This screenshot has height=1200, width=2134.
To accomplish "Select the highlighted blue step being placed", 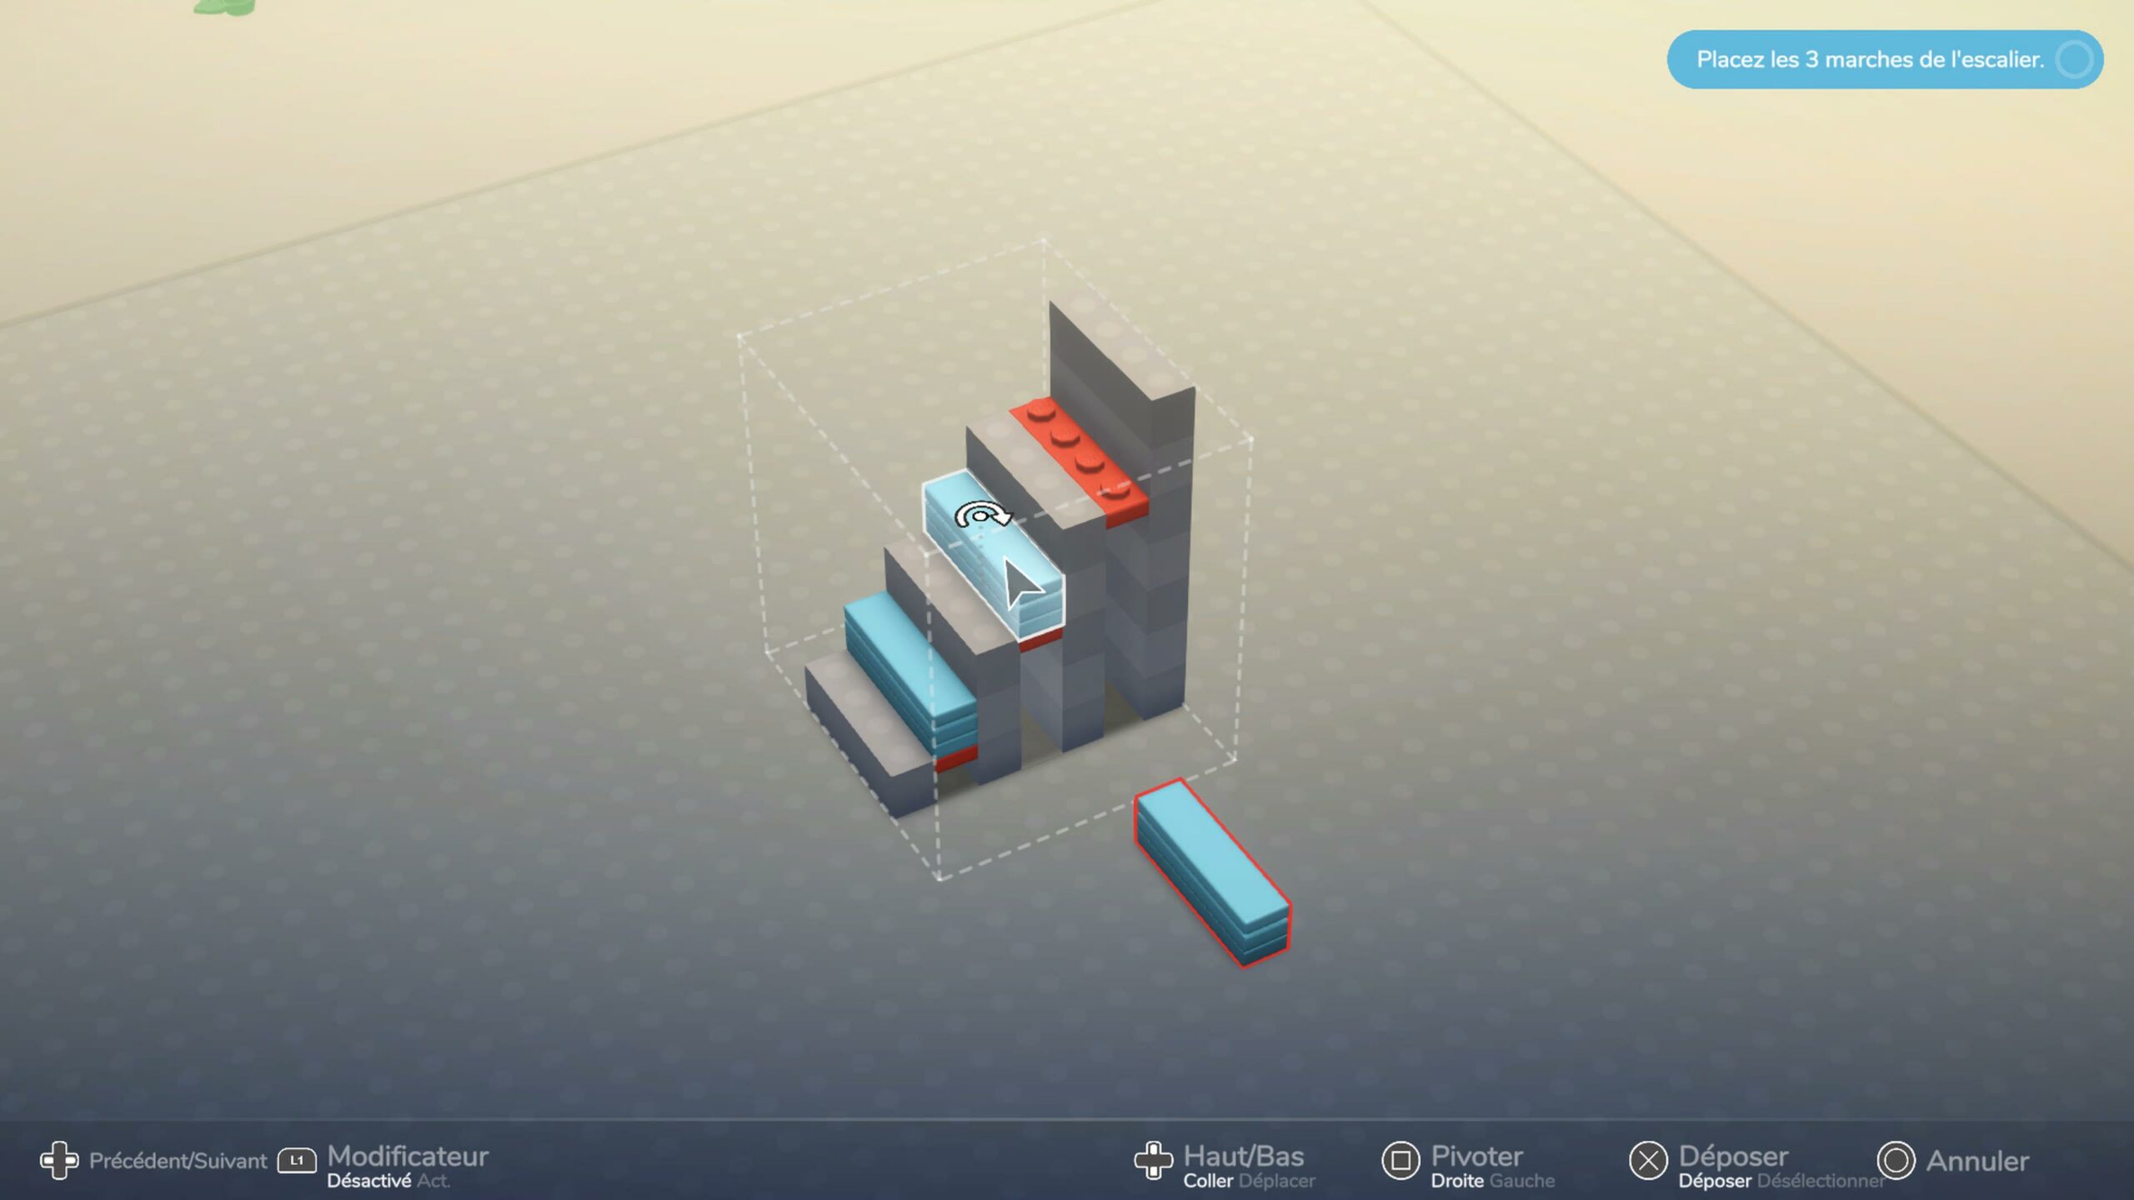I will (992, 555).
